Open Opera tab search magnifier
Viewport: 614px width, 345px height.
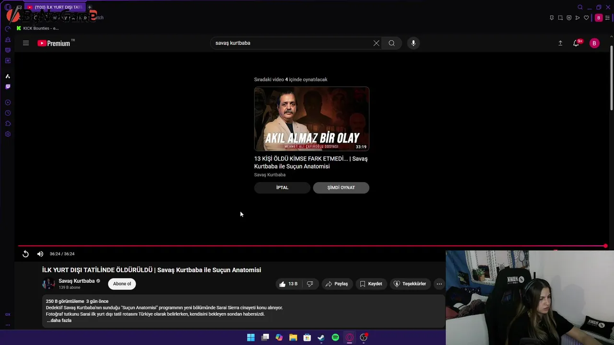(580, 7)
